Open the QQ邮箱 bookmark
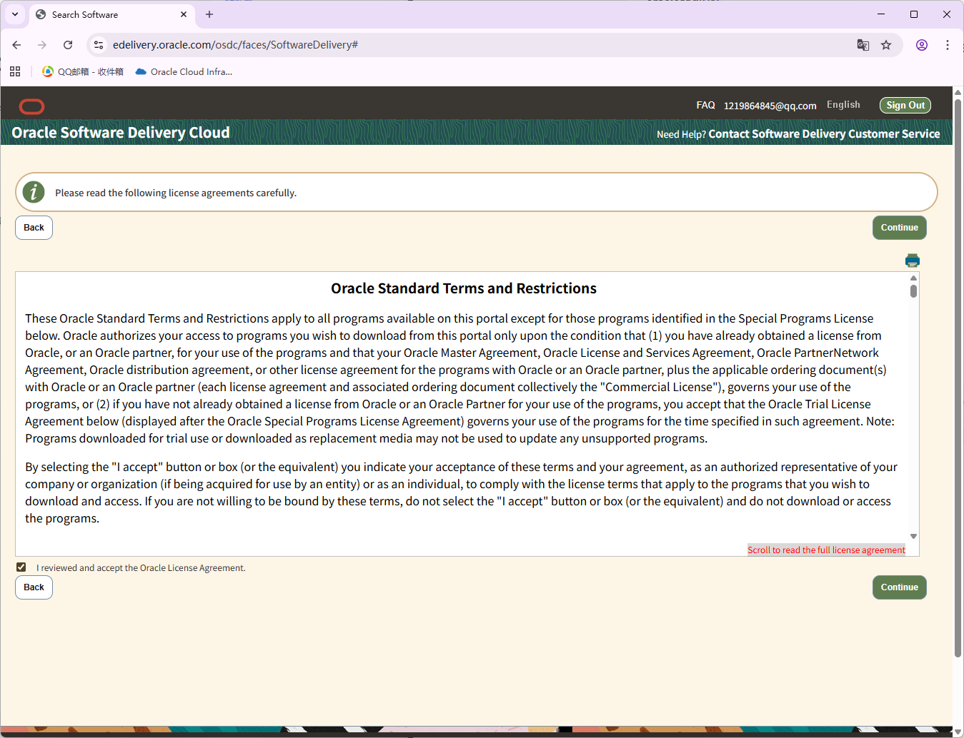964x738 pixels. click(83, 71)
